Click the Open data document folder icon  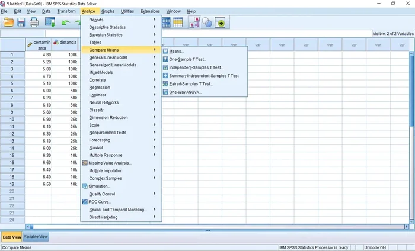[8, 22]
